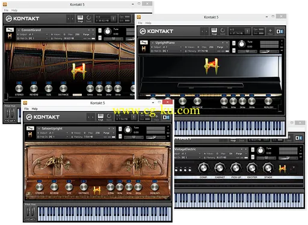Hit the panic exclamation button in UprightPiano window
The image size is (308, 225).
(247, 31)
